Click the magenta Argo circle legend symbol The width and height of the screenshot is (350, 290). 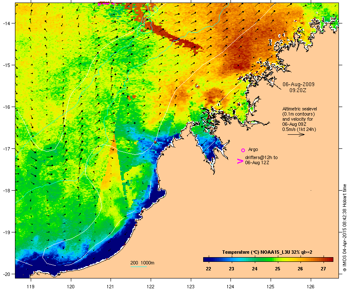click(243, 150)
